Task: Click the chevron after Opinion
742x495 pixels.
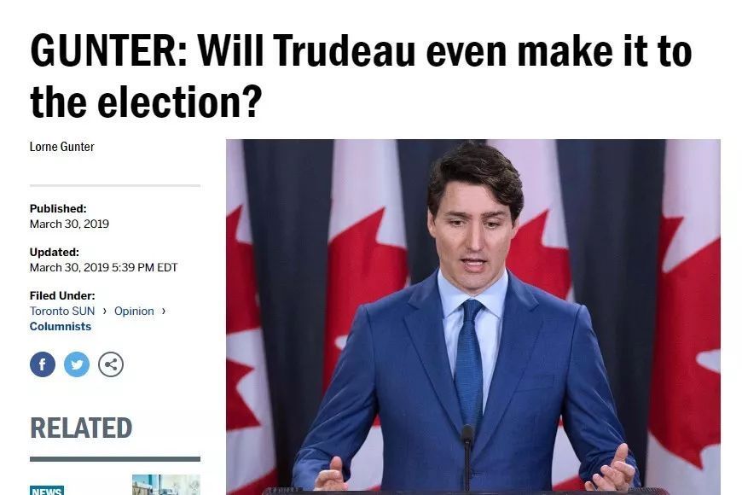Action: pos(164,311)
